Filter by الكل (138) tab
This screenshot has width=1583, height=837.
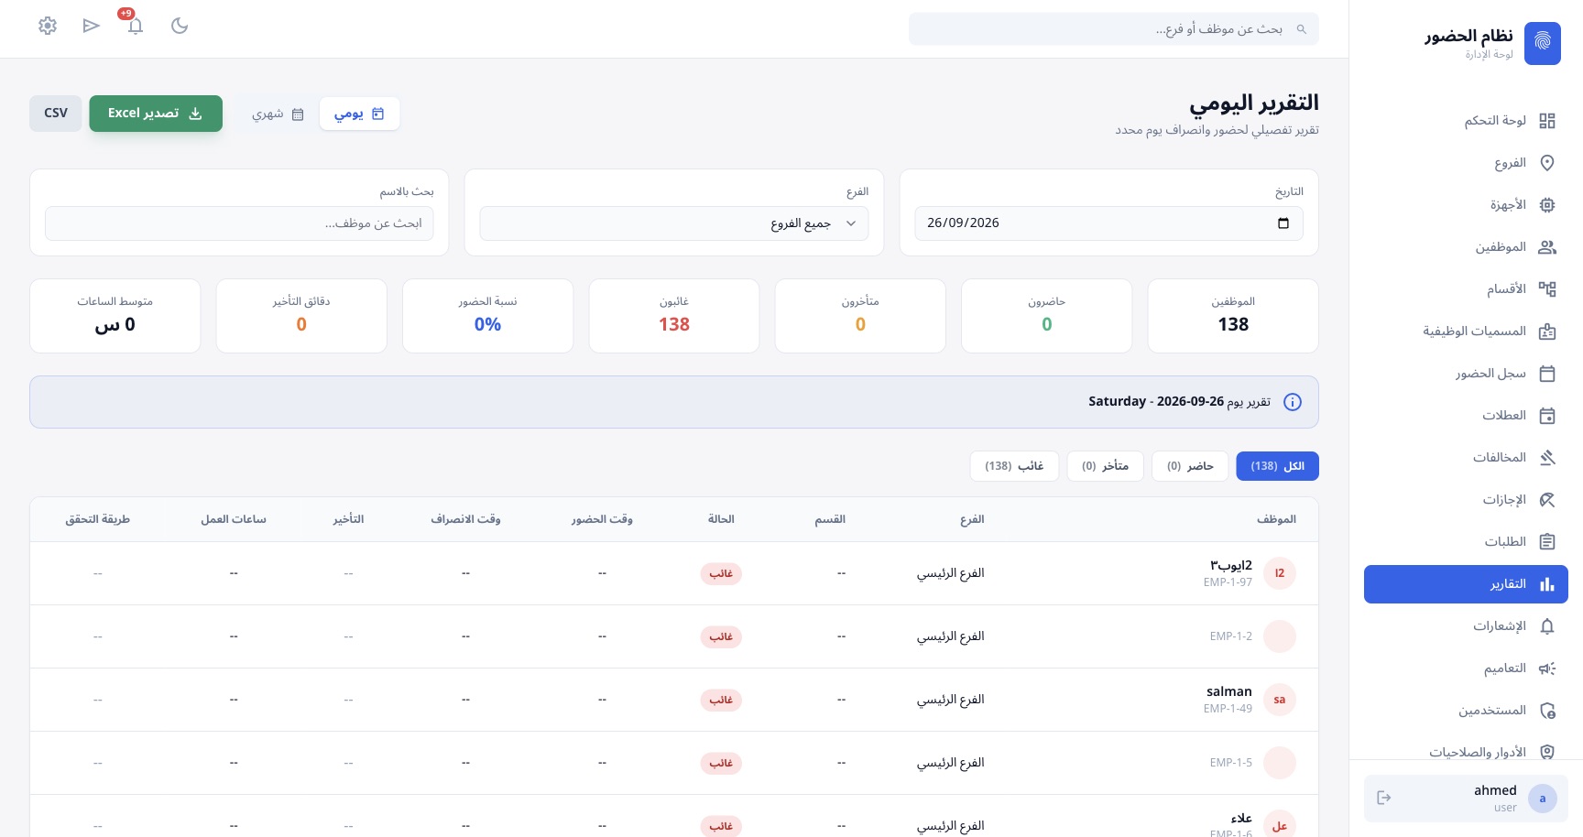1277,466
